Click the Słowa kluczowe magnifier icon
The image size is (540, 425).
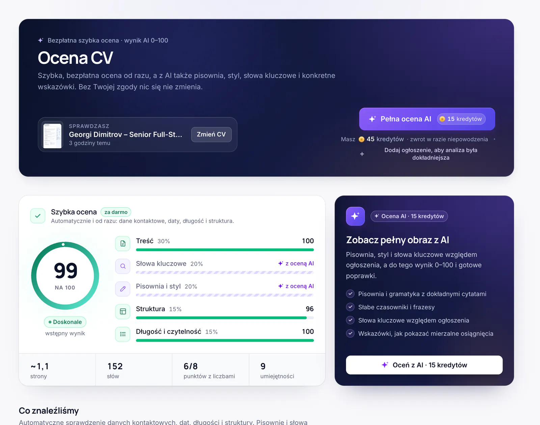point(123,266)
